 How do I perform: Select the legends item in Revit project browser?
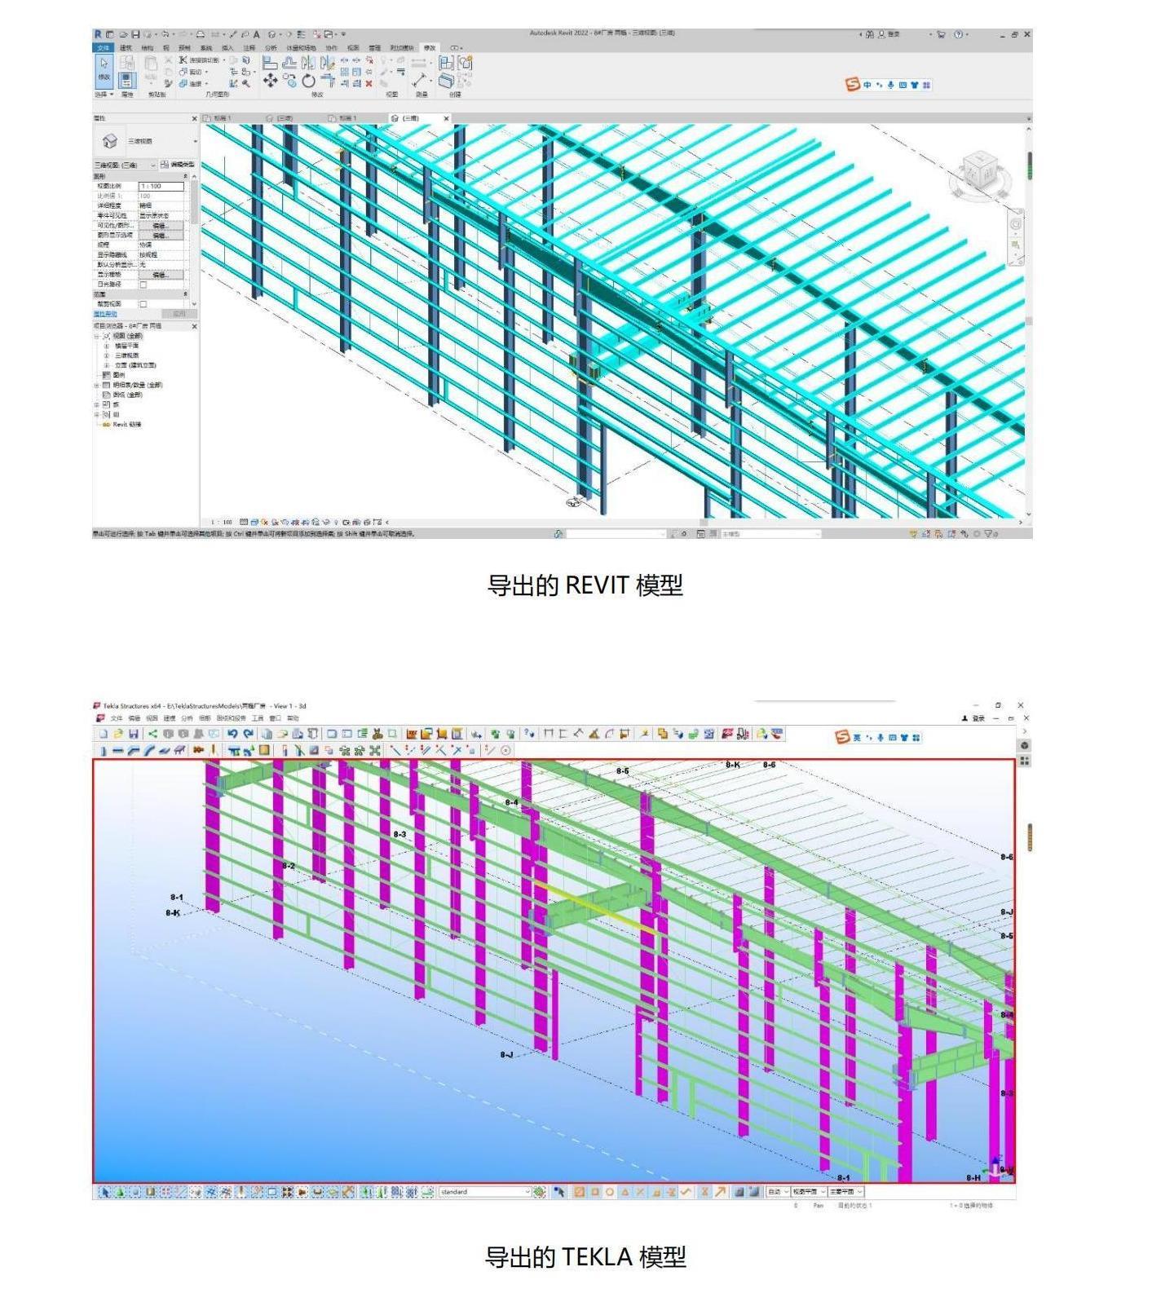click(x=118, y=375)
